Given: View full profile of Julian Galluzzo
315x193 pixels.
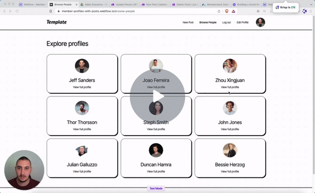Looking at the screenshot, I should (82, 172).
